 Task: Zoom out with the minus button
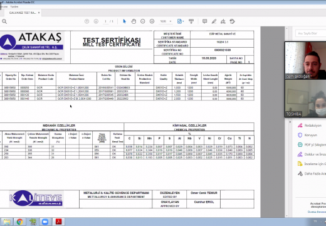tap(143, 21)
